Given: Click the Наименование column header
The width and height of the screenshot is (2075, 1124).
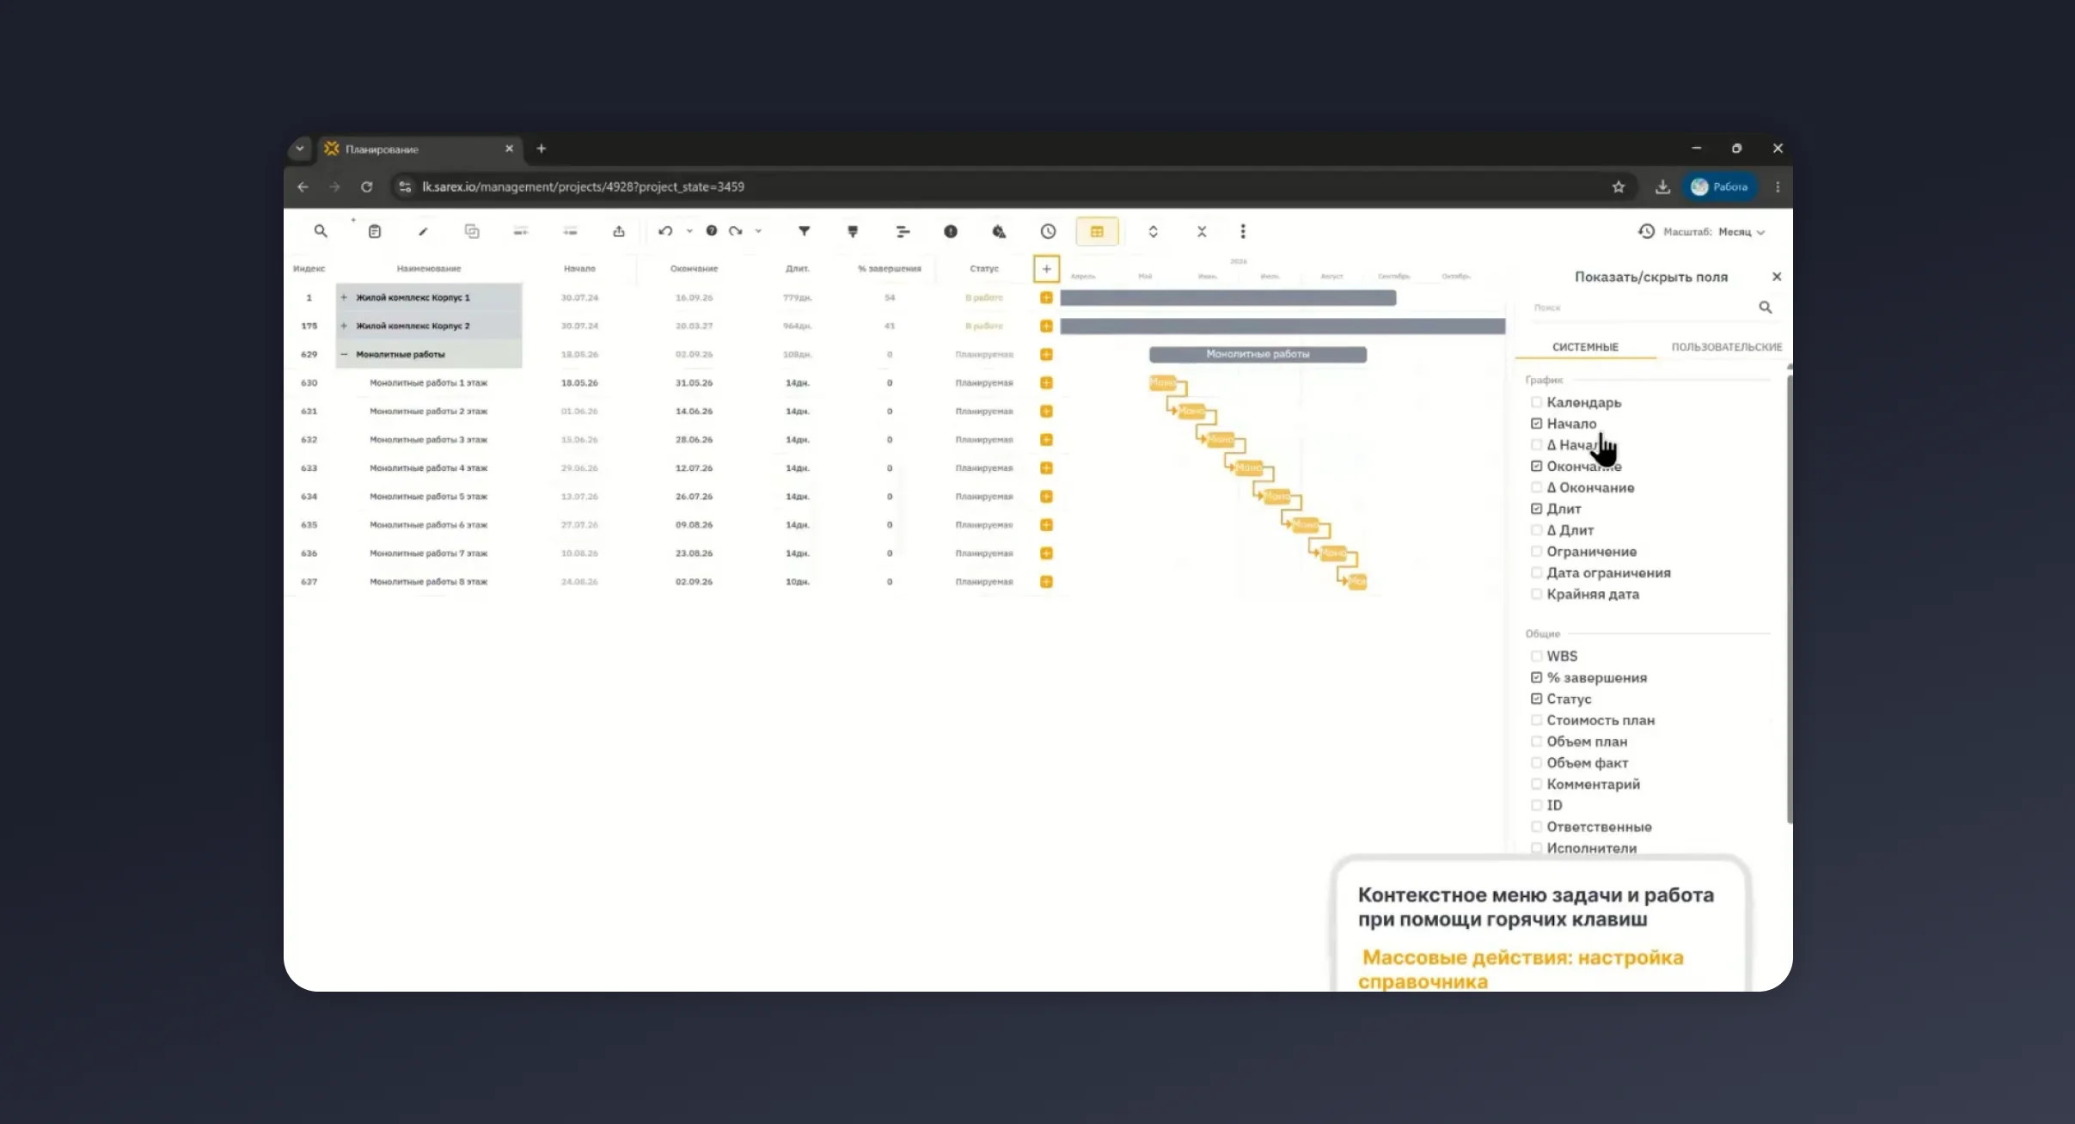Looking at the screenshot, I should [429, 269].
